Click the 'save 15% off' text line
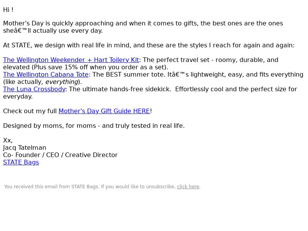The height and width of the screenshot is (231, 308). (x=85, y=67)
